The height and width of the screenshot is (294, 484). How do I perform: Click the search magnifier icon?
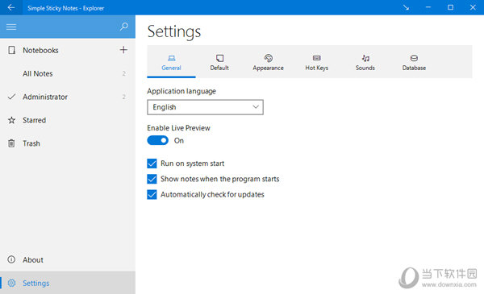[x=123, y=27]
